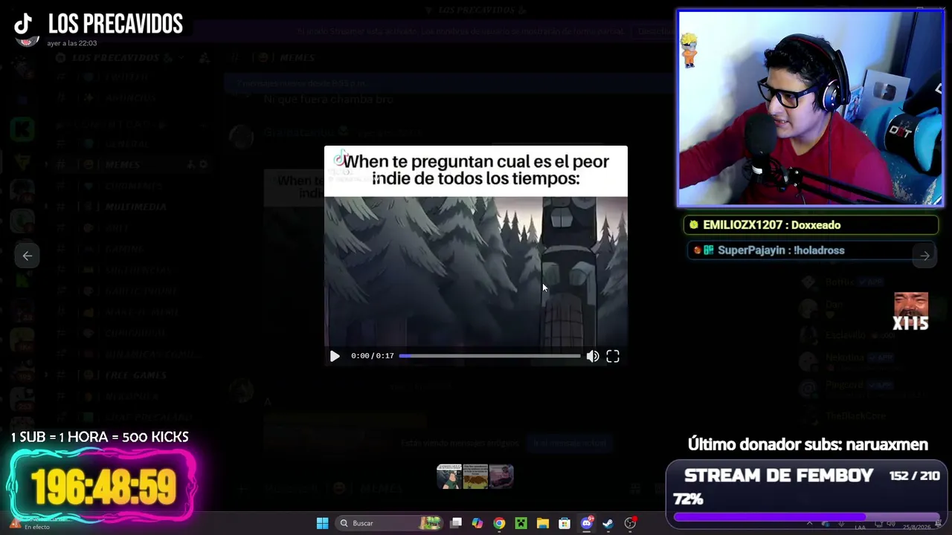Launch Copilot from the taskbar

pyautogui.click(x=477, y=523)
